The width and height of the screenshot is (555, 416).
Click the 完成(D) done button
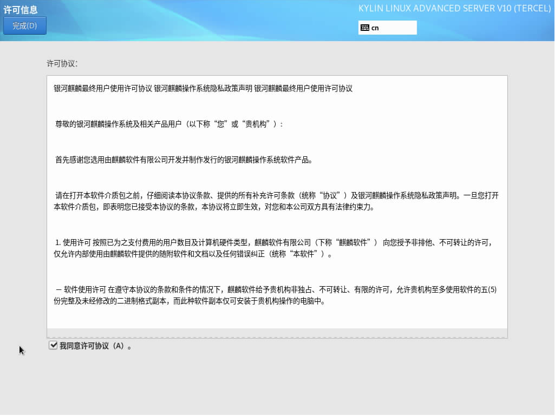(25, 25)
